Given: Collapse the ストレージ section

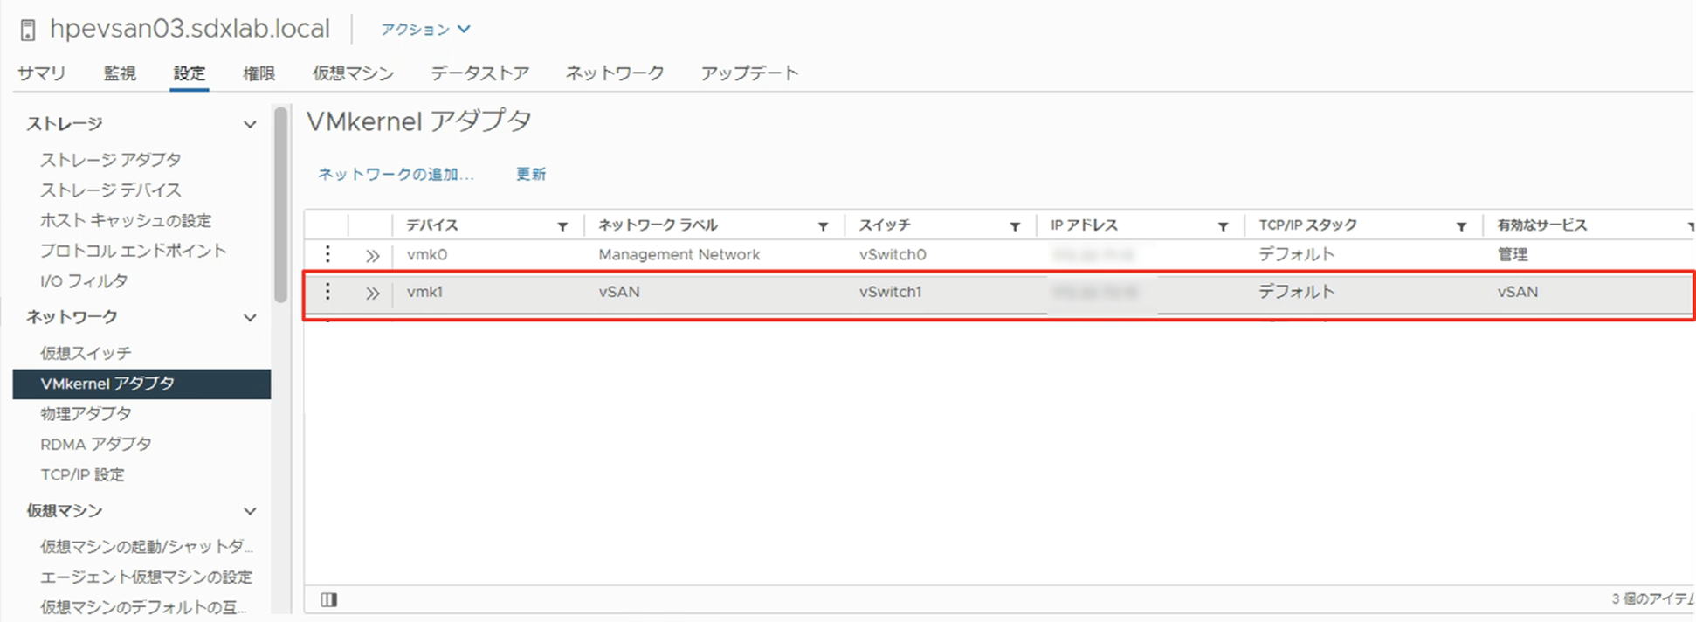Looking at the screenshot, I should coord(250,124).
